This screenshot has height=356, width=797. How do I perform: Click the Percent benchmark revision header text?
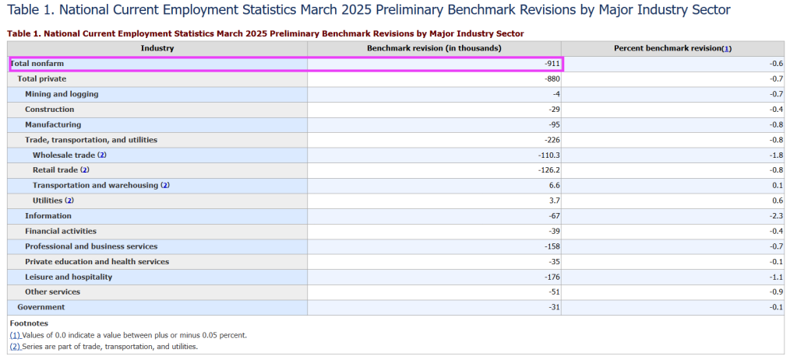pos(668,49)
